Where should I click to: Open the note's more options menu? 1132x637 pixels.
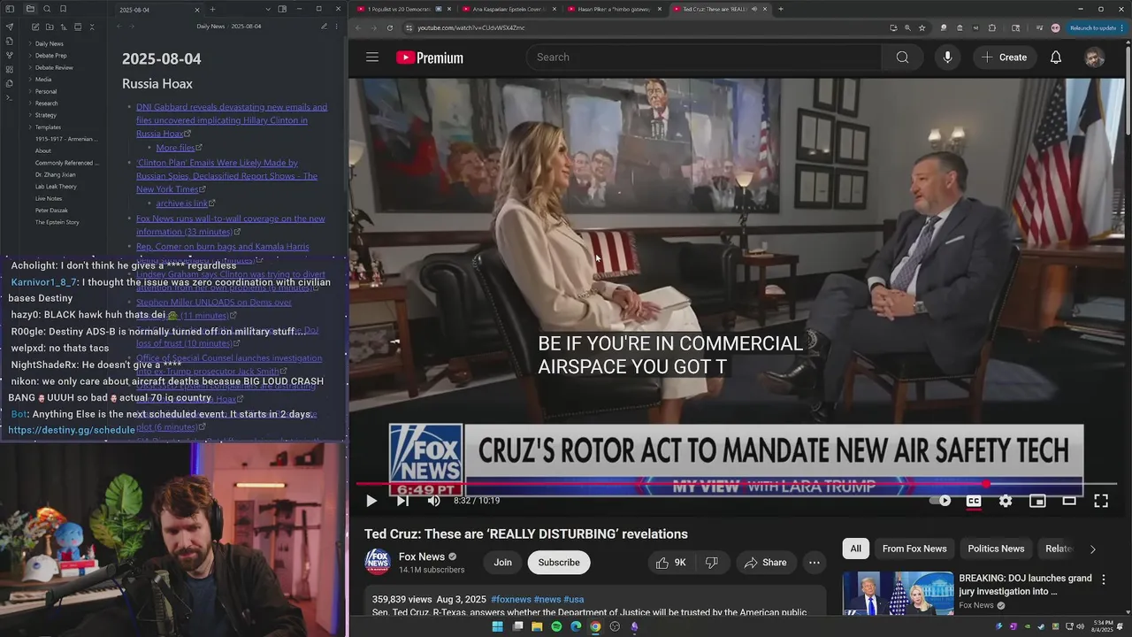[x=337, y=27]
